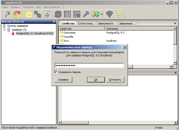Refresh the selected object with toolbar icon
Image resolution: width=179 pixels, height=130 pixels.
[x=17, y=14]
